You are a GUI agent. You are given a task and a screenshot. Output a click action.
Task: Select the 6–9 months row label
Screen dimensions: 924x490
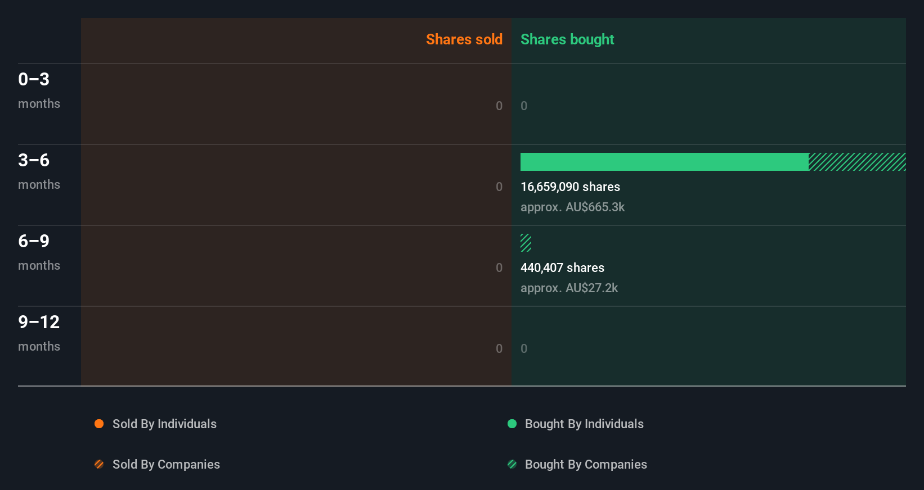pyautogui.click(x=39, y=252)
